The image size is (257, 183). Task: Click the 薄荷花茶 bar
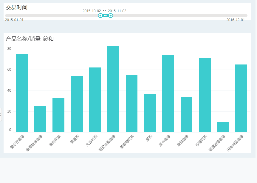(58, 115)
